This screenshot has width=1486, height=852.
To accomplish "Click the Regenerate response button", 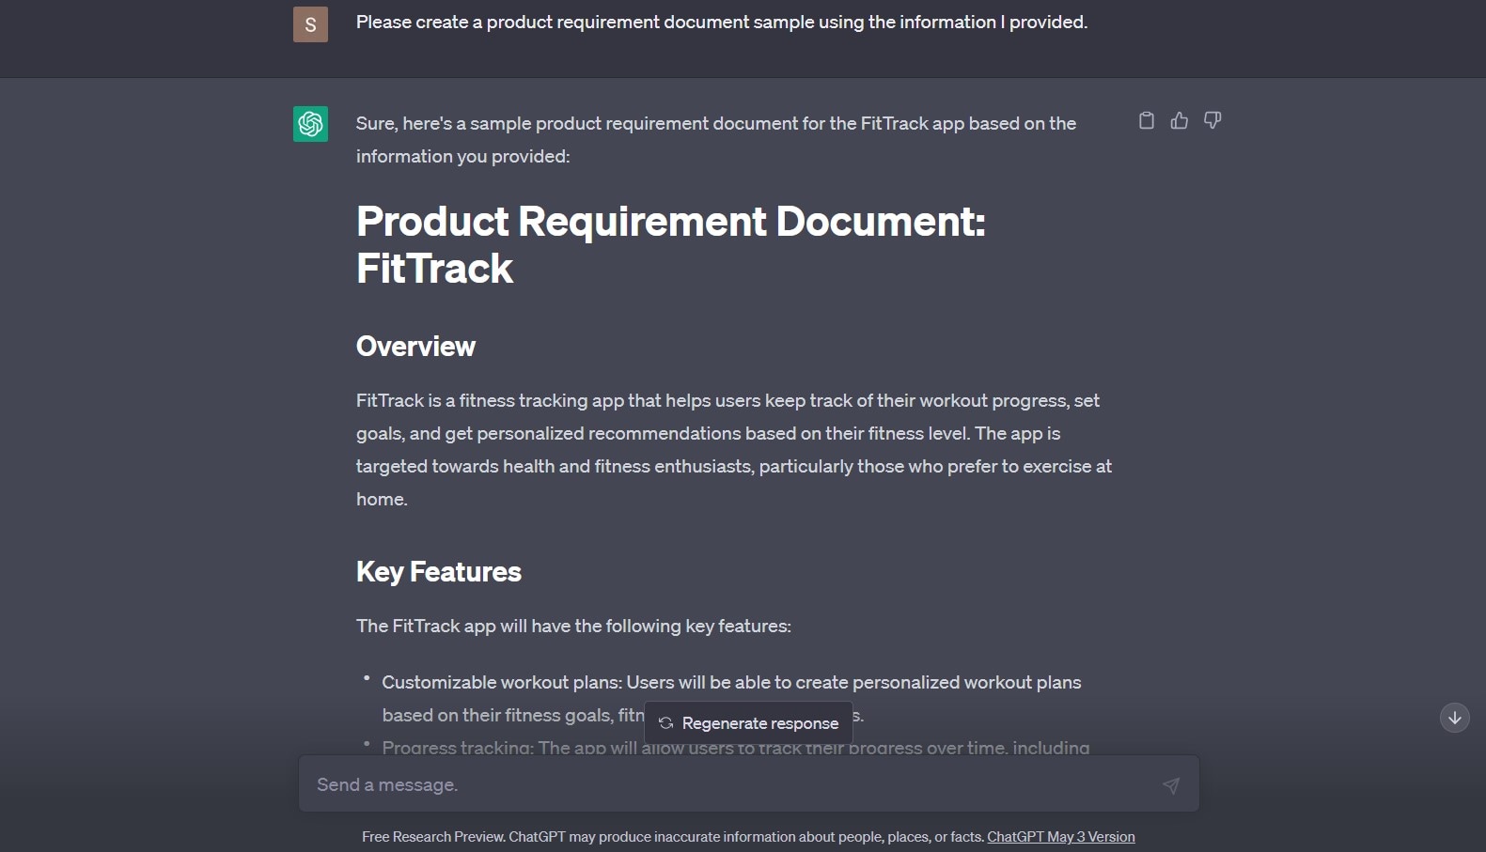I will (x=748, y=723).
